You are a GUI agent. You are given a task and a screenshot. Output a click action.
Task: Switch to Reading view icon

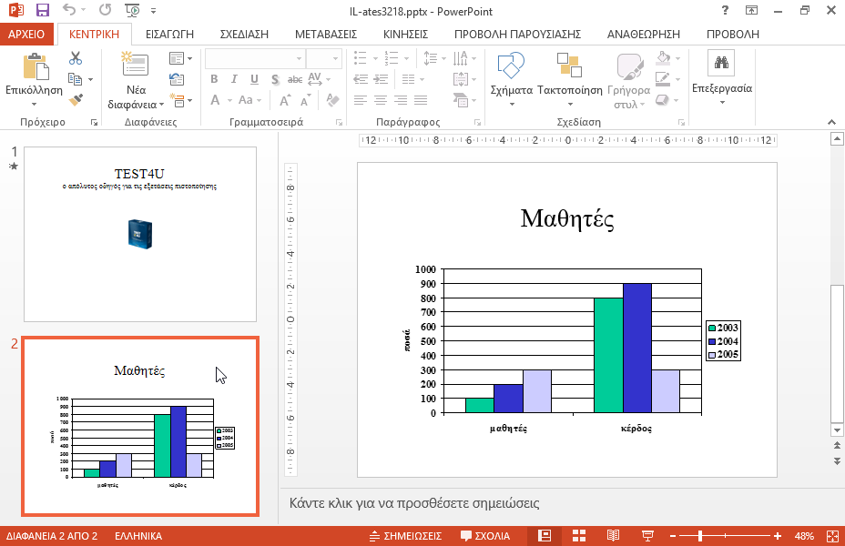pyautogui.click(x=614, y=536)
